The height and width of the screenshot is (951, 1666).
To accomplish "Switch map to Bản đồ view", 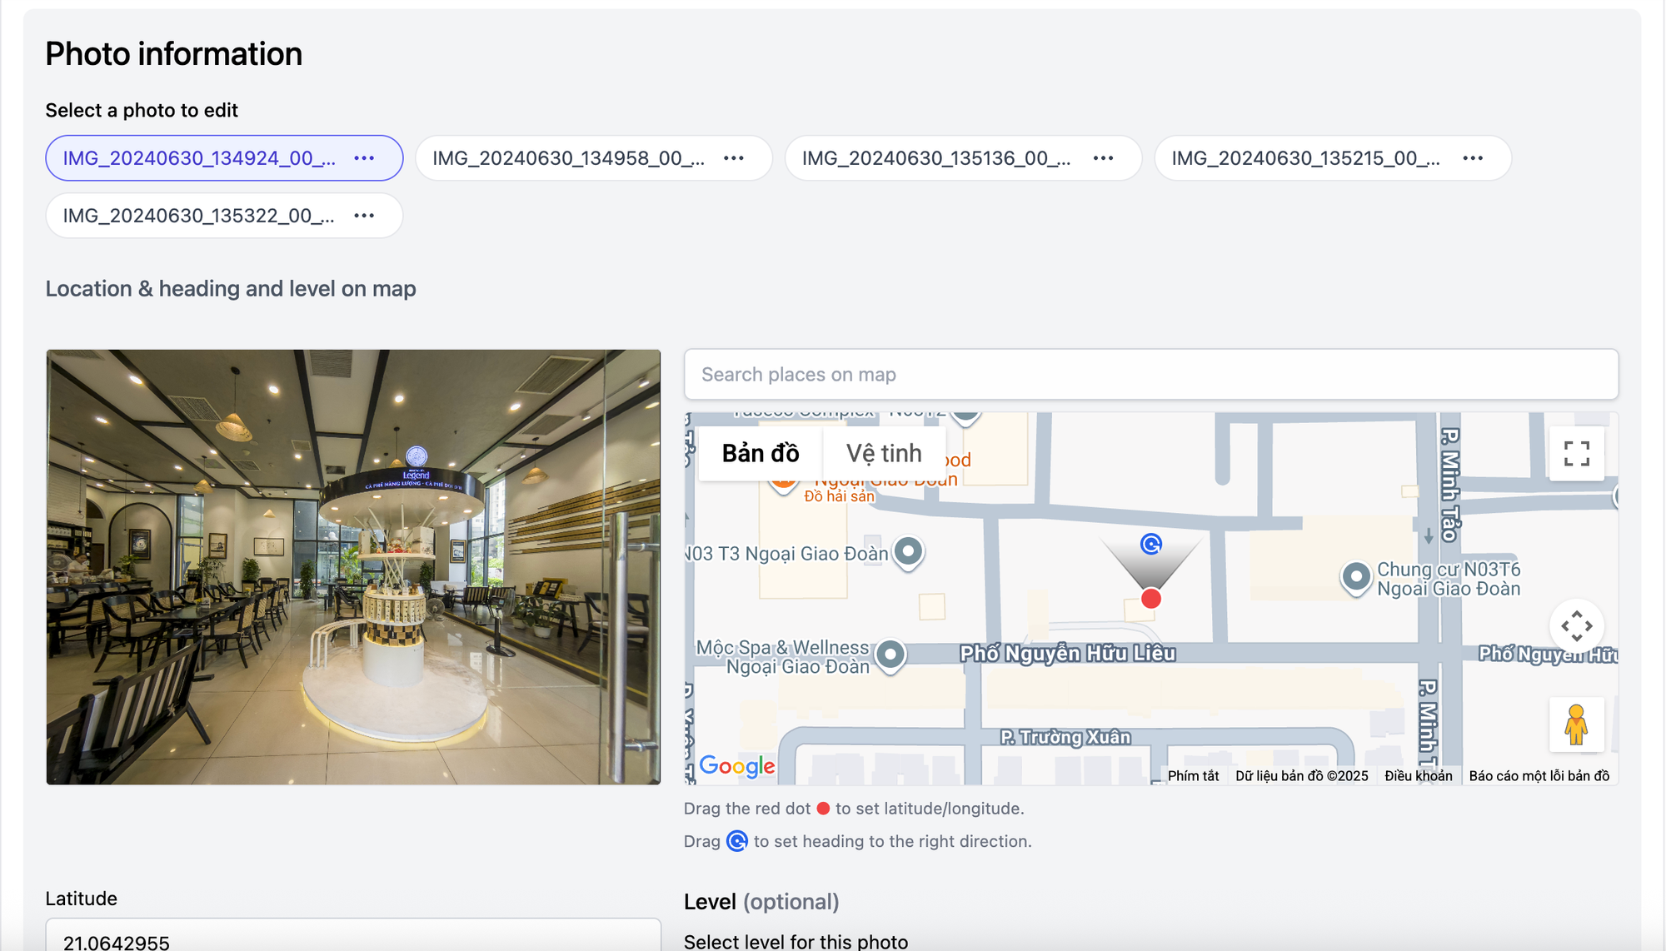I will [760, 453].
